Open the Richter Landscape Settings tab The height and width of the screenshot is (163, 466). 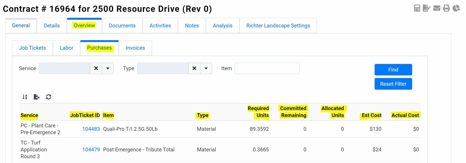(278, 26)
